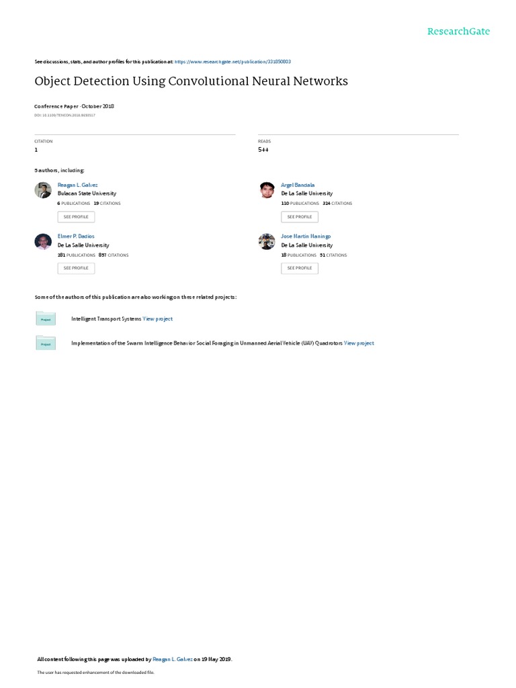Viewport: 516px width, 688px height.
Task: Open Argel Bandala author name link
Action: coord(298,185)
